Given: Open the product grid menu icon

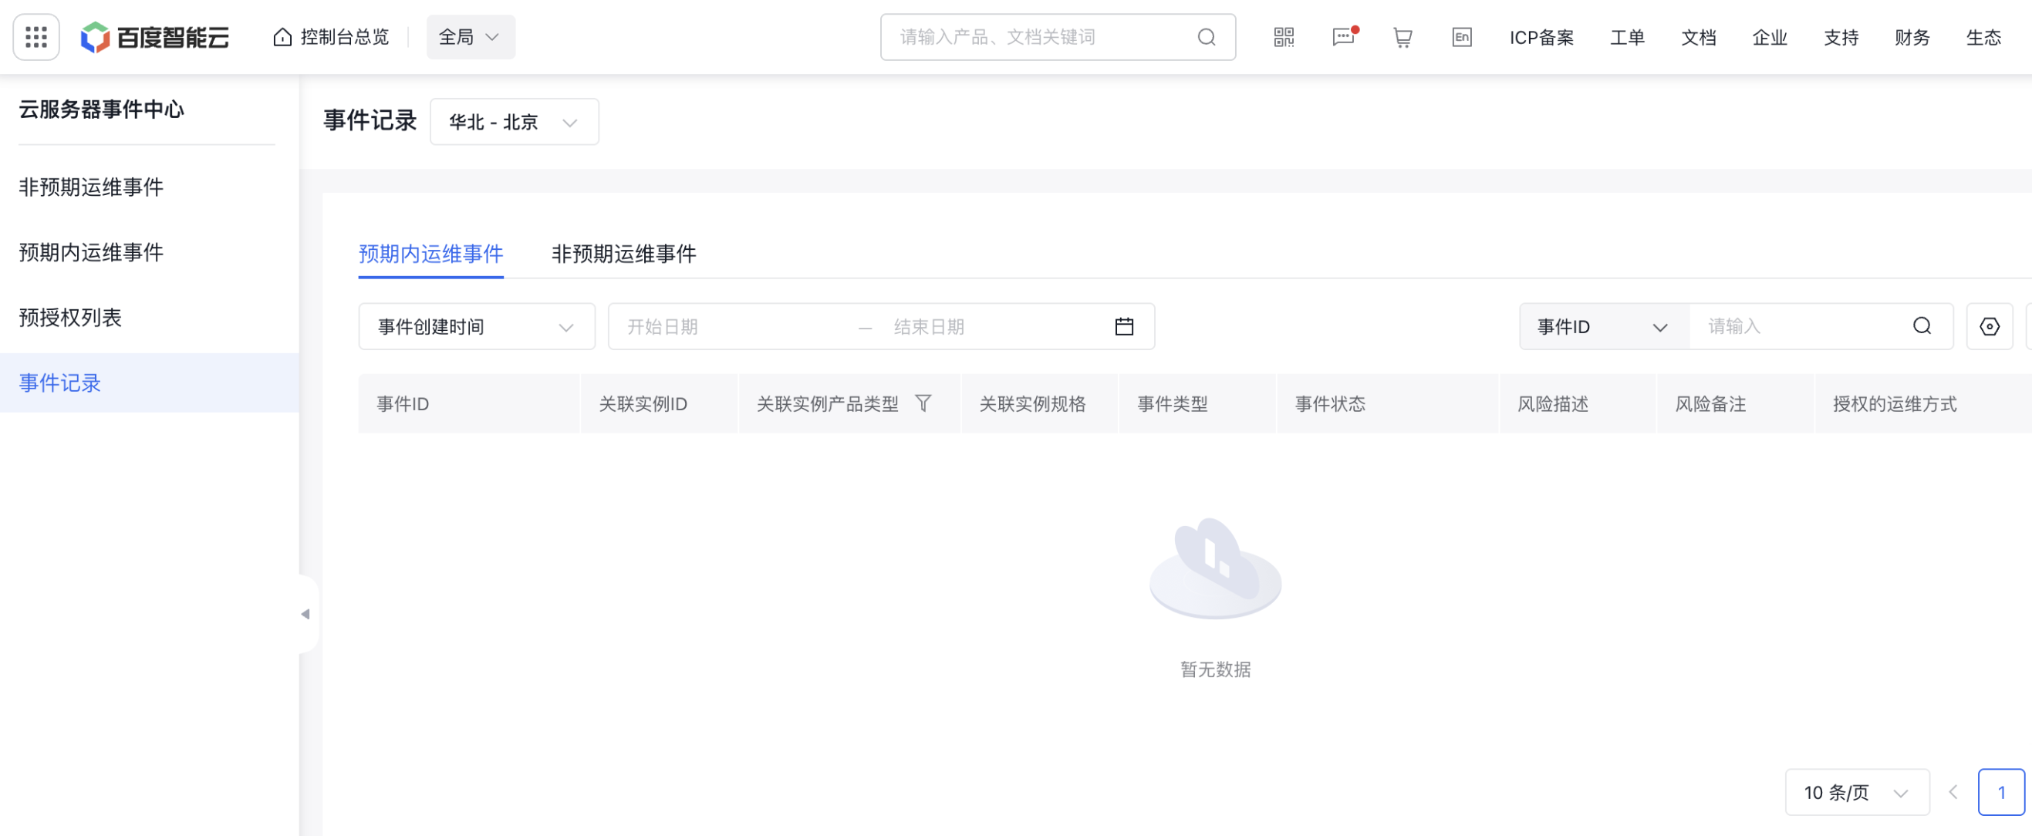Looking at the screenshot, I should [36, 37].
